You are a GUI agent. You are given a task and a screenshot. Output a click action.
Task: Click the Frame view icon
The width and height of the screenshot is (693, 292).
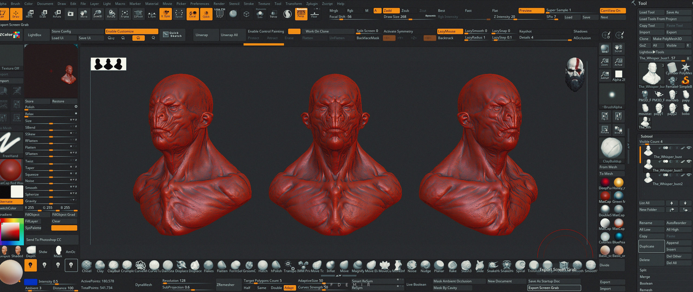pos(125,14)
